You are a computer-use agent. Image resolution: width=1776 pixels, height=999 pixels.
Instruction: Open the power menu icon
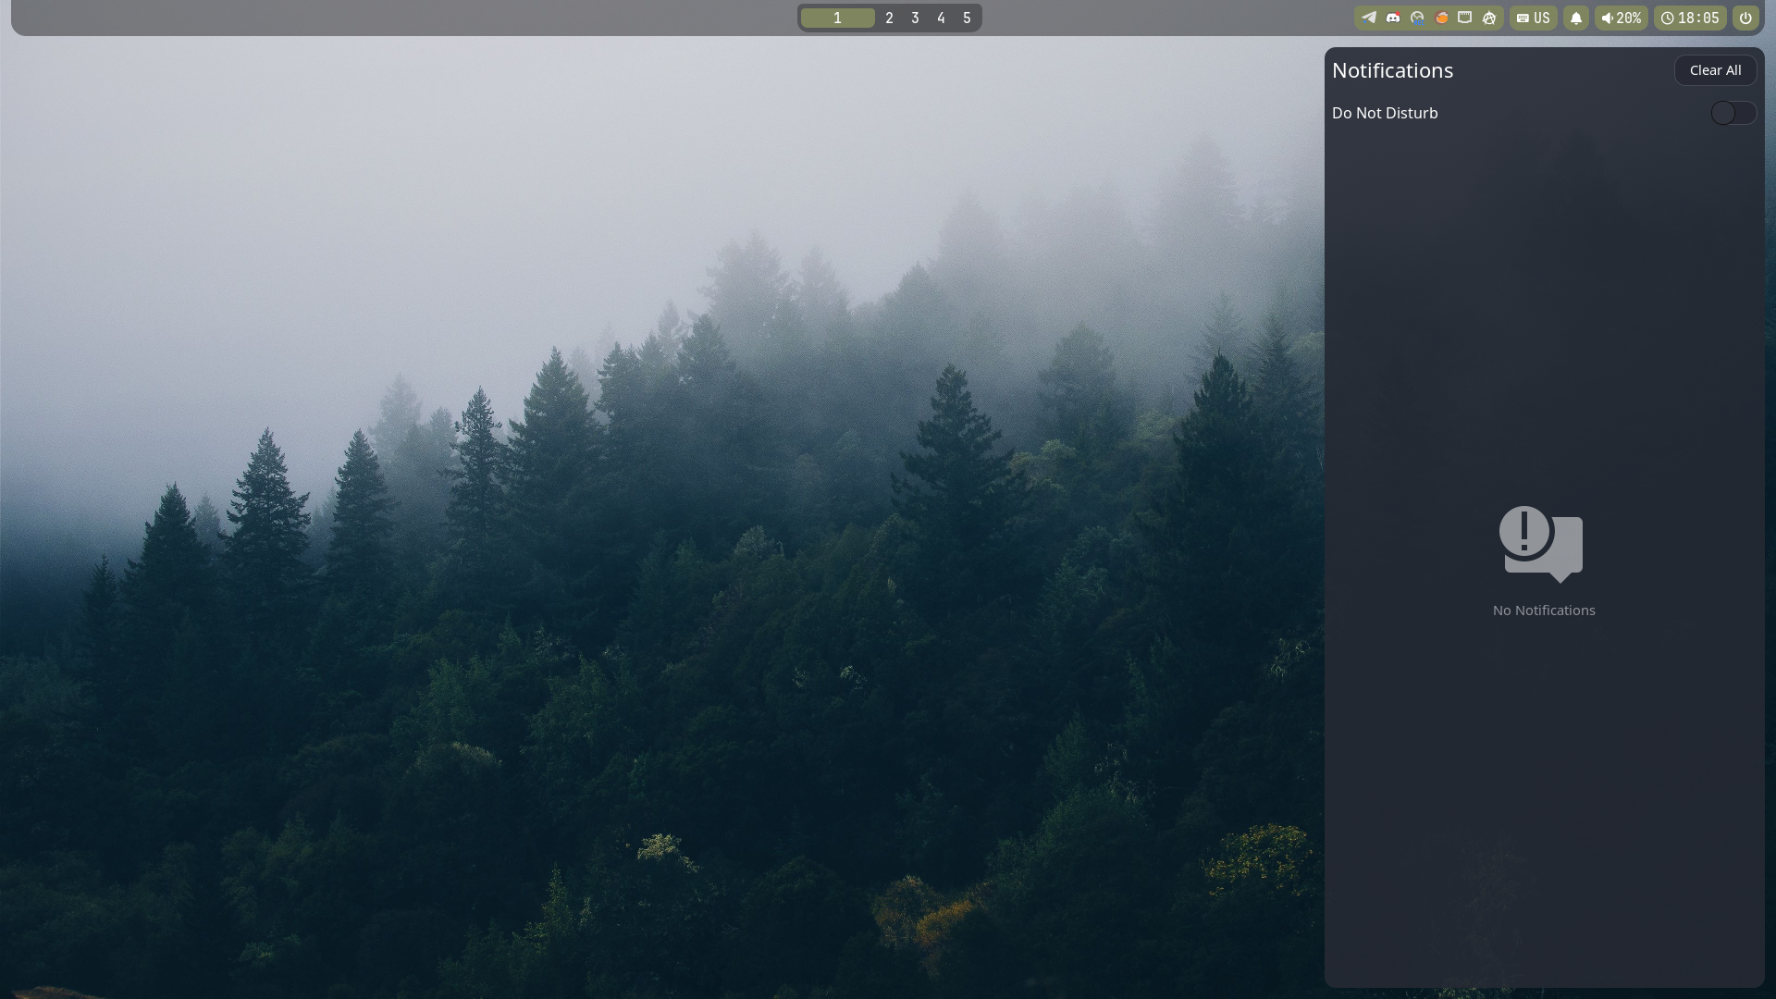(1745, 18)
